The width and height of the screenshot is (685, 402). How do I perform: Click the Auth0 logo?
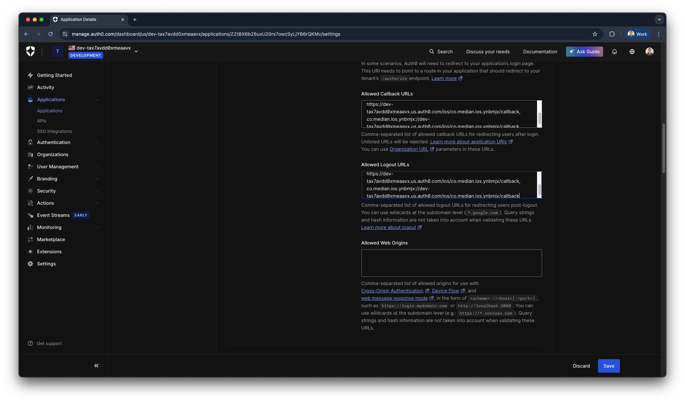coord(30,51)
